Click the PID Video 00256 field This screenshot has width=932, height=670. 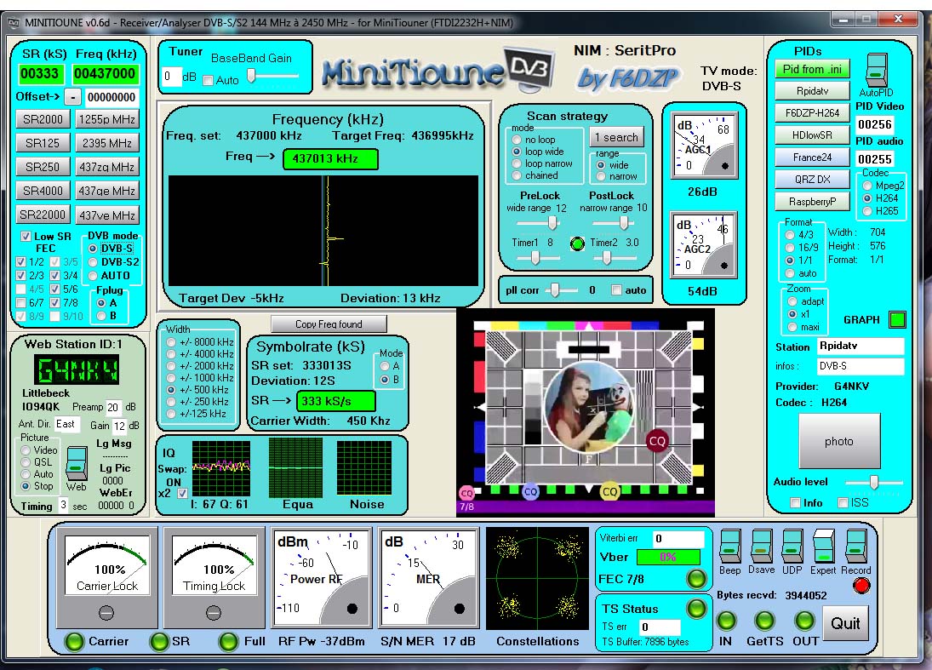[875, 124]
